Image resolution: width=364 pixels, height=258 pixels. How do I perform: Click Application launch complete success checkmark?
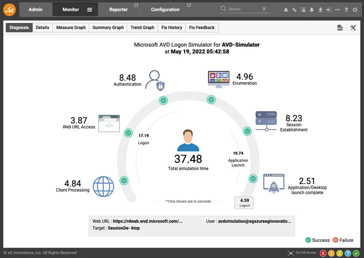pyautogui.click(x=253, y=179)
